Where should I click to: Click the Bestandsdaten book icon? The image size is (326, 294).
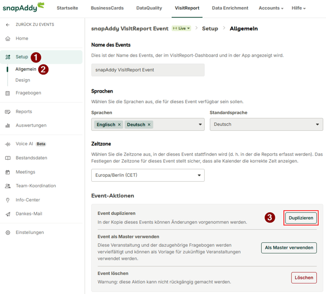pyautogui.click(x=8, y=158)
